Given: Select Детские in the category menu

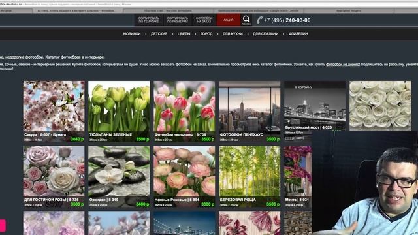Looking at the screenshot, I should tap(159, 34).
